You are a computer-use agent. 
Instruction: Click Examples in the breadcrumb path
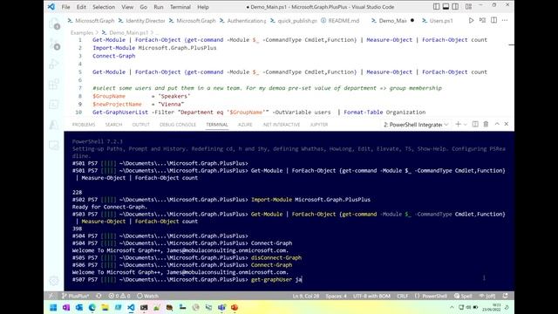click(x=81, y=32)
